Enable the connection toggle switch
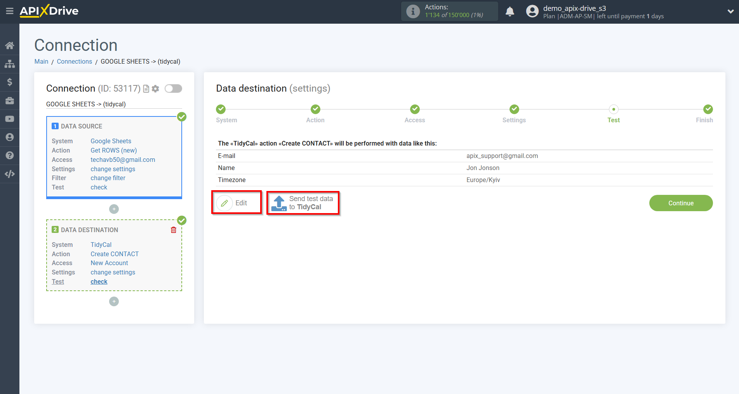The height and width of the screenshot is (394, 739). point(173,89)
